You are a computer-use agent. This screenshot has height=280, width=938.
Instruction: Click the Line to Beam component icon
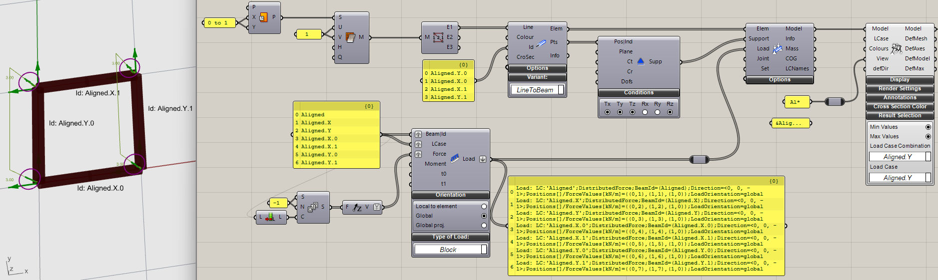point(541,43)
